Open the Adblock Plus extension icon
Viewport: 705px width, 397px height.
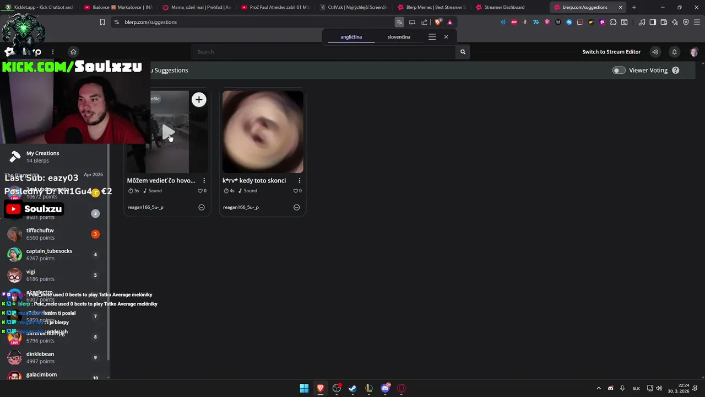pyautogui.click(x=514, y=22)
